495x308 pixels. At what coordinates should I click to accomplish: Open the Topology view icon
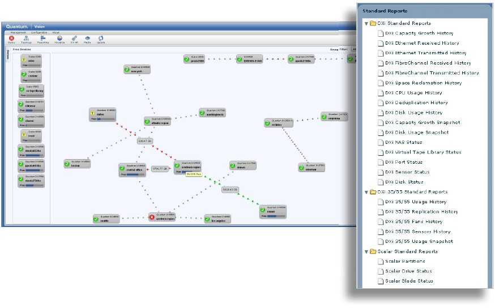tap(26, 40)
